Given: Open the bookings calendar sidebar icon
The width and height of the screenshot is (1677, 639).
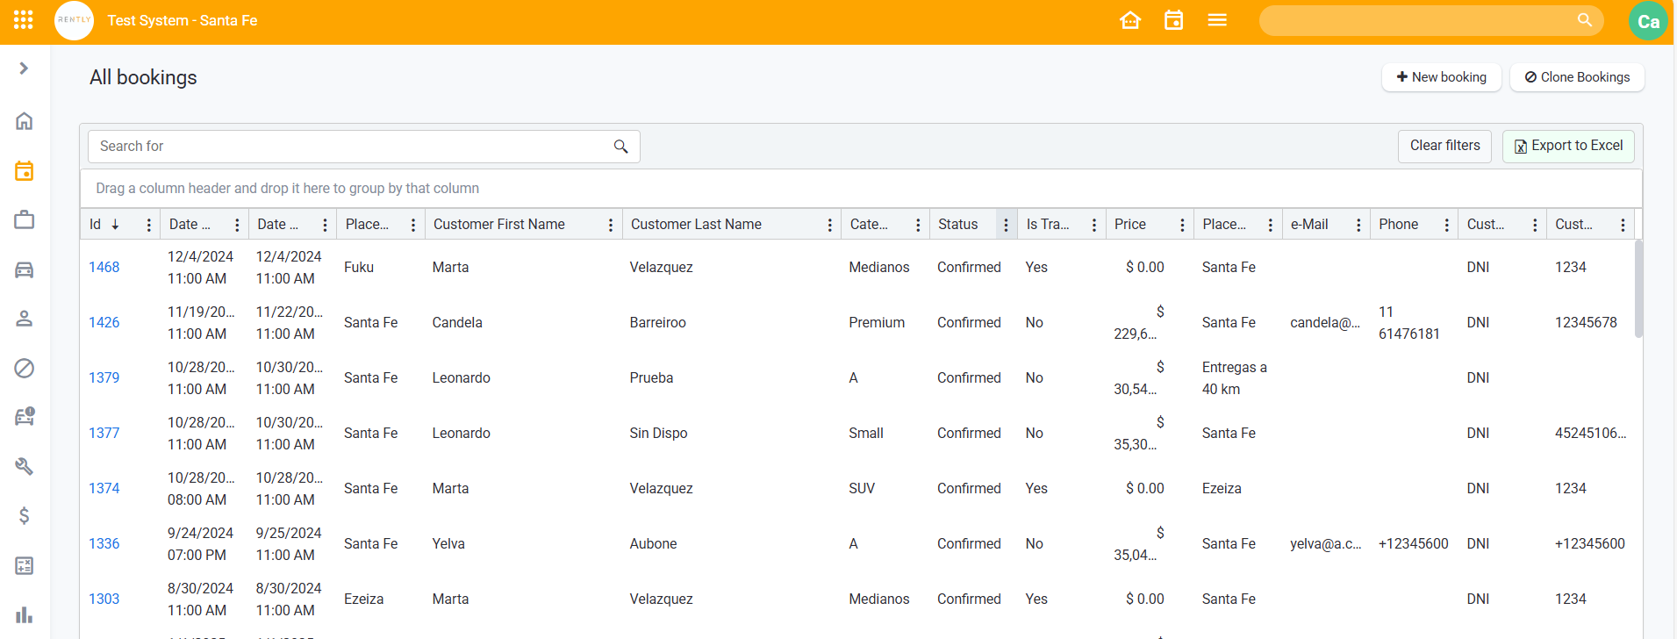Looking at the screenshot, I should point(25,170).
